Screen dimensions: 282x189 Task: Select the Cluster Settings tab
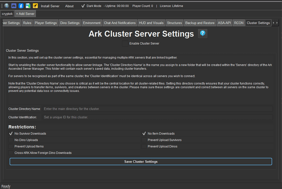[258, 23]
